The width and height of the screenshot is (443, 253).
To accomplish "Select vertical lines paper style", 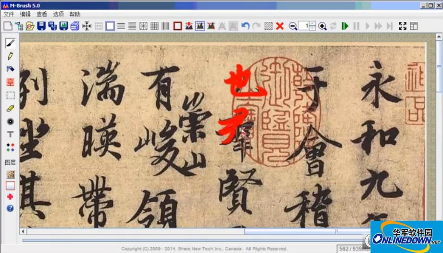I will click(x=166, y=26).
